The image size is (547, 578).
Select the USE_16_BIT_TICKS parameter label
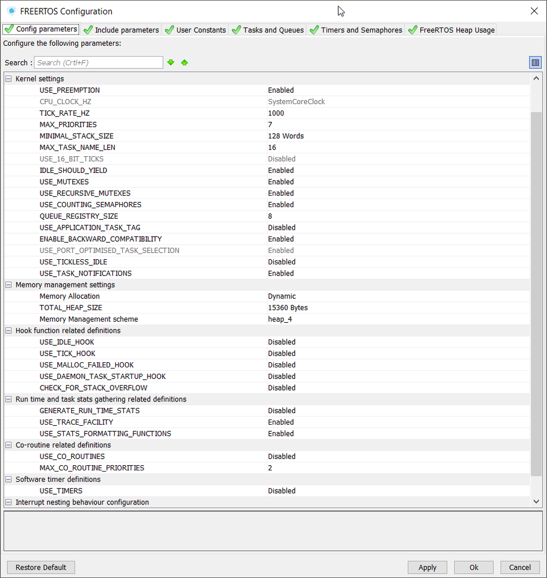[x=72, y=159]
